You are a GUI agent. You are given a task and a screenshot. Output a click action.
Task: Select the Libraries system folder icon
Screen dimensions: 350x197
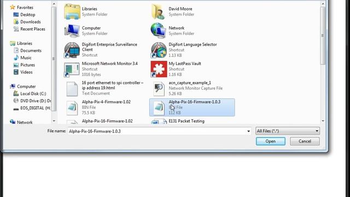click(x=72, y=11)
